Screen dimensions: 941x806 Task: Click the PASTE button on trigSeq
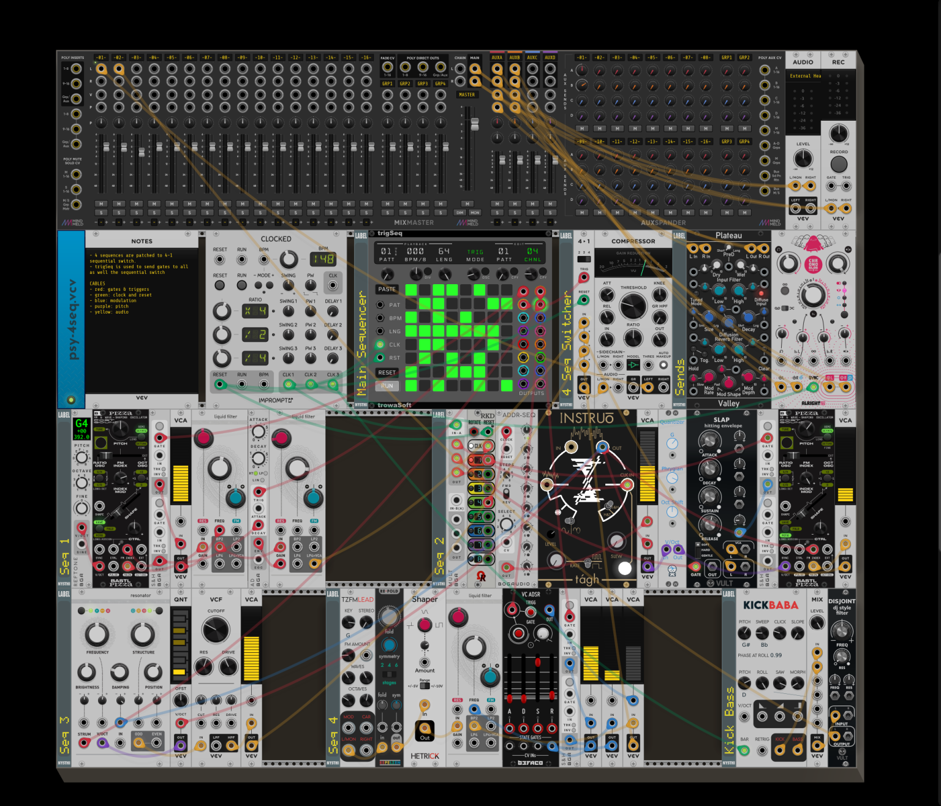coord(387,289)
